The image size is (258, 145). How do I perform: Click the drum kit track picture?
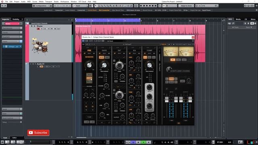pyautogui.click(x=40, y=46)
